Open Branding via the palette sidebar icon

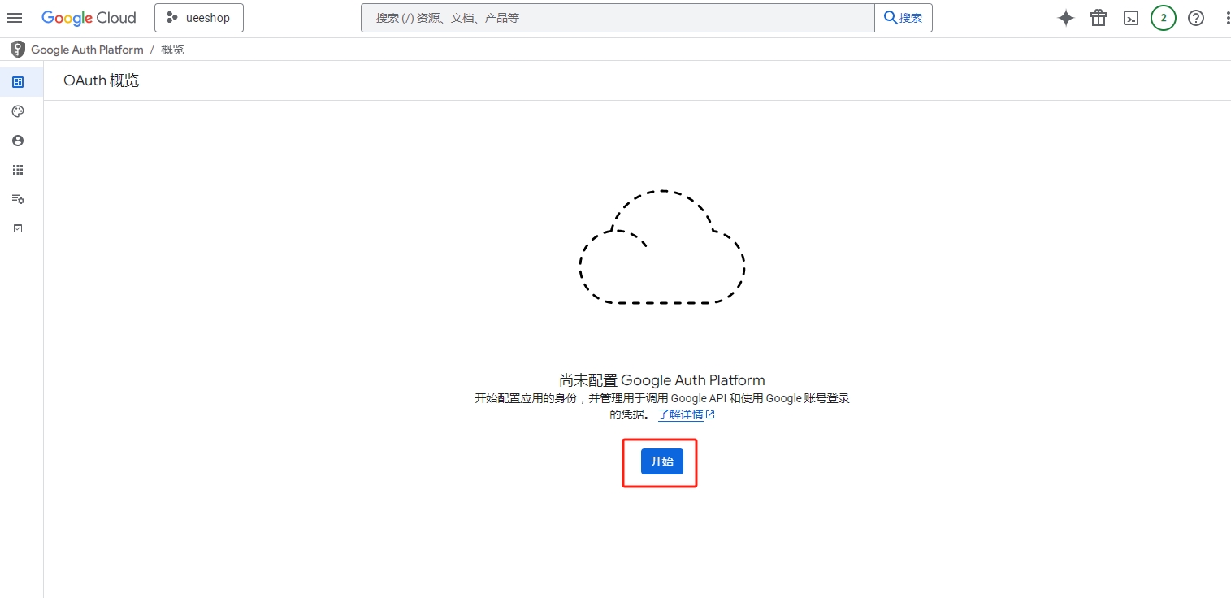coord(18,111)
